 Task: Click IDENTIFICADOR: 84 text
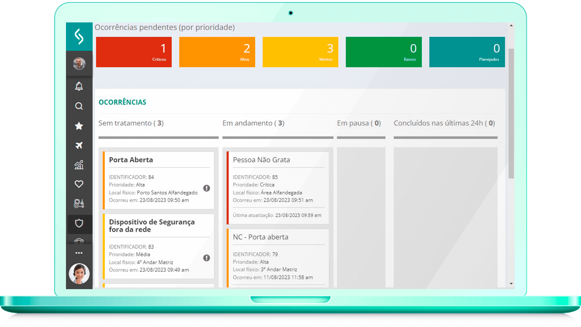pos(131,177)
